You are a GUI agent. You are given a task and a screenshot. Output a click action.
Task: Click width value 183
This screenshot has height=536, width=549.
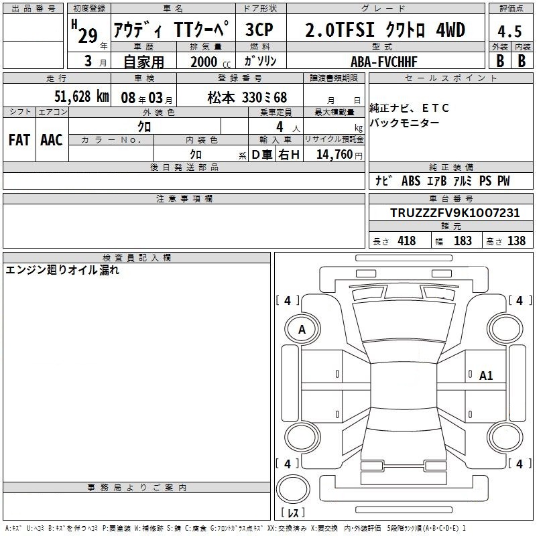coord(463,241)
